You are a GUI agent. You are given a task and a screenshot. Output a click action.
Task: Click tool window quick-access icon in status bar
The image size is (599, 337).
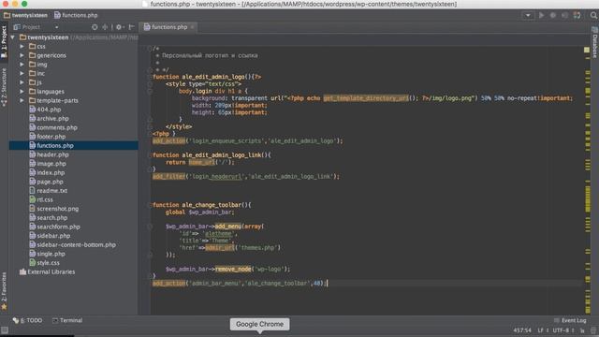coord(4,330)
